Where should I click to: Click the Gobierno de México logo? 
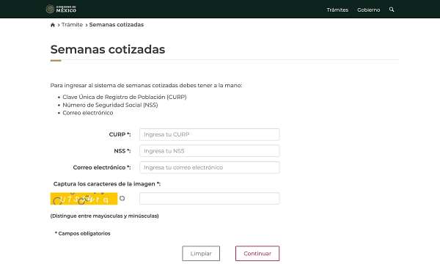(x=61, y=9)
